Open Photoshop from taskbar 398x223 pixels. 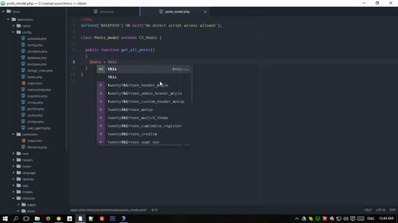tap(113, 219)
